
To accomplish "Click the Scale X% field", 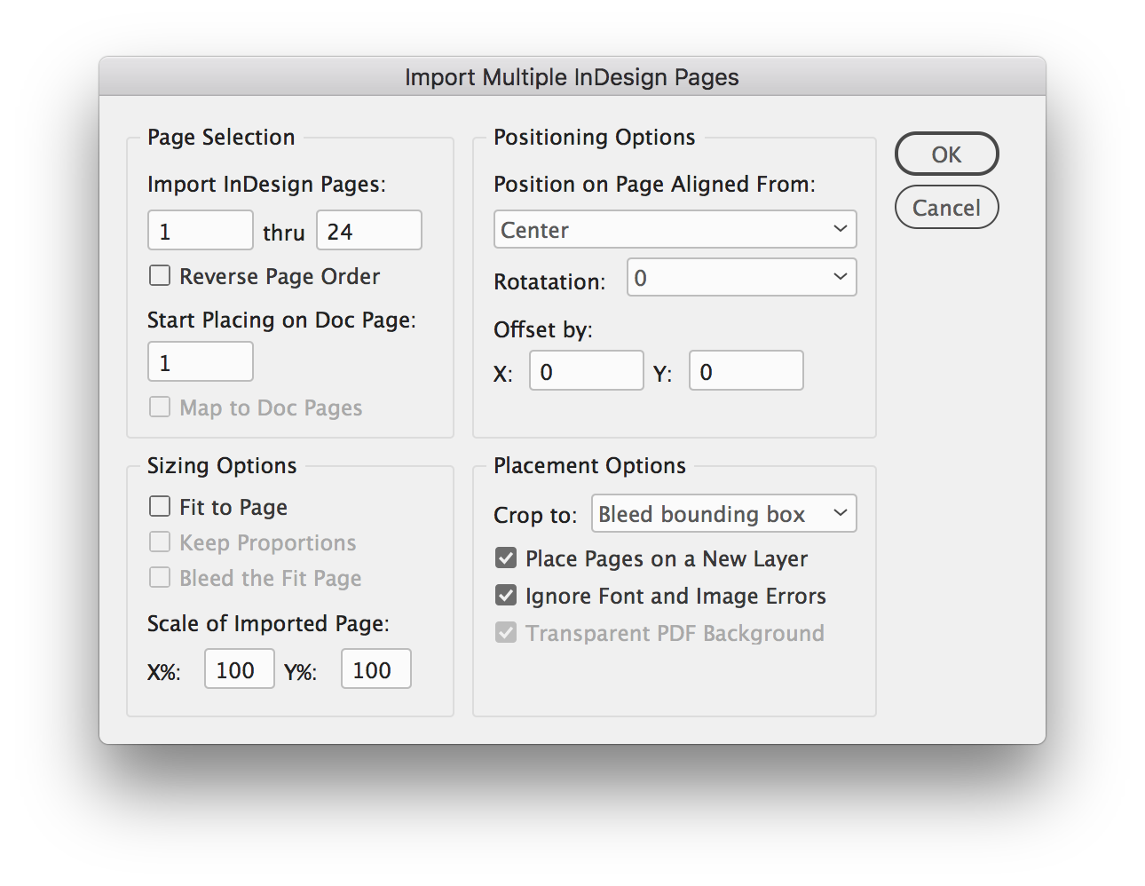I will (240, 669).
